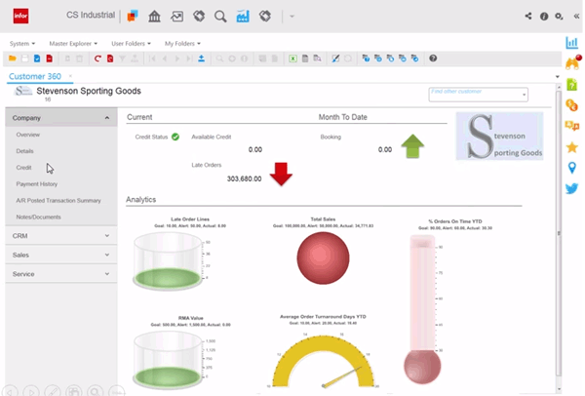The image size is (585, 396).
Task: Select Details in Company list
Action: [x=24, y=151]
